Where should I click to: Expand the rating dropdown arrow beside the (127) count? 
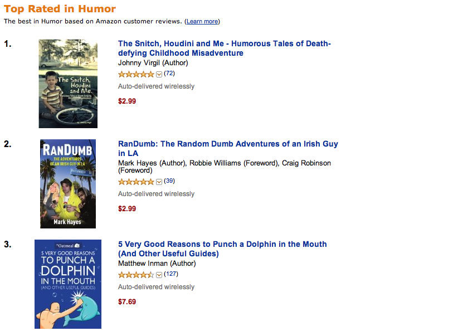[x=159, y=275]
